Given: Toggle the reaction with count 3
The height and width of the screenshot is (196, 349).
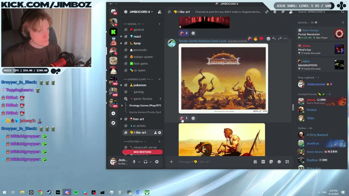Looking at the screenshot, I should pos(184,33).
